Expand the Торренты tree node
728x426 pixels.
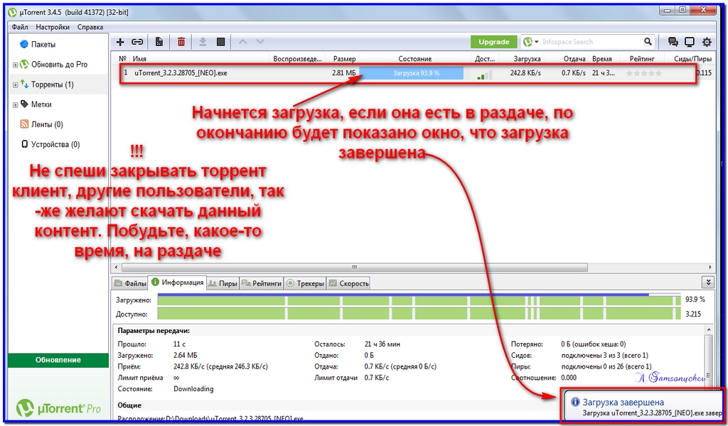coord(16,85)
